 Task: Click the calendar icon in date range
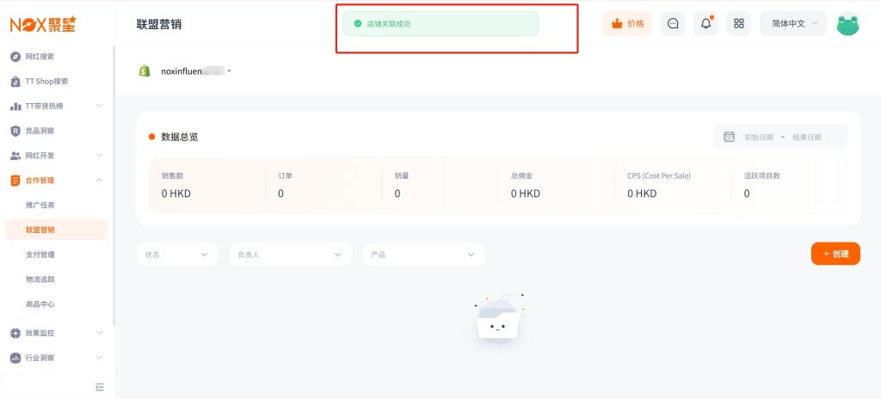click(729, 137)
